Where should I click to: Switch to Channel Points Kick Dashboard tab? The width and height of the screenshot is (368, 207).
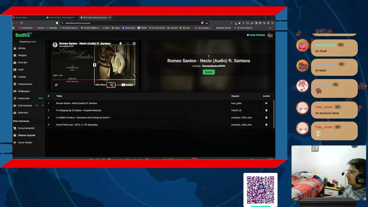click(62, 18)
